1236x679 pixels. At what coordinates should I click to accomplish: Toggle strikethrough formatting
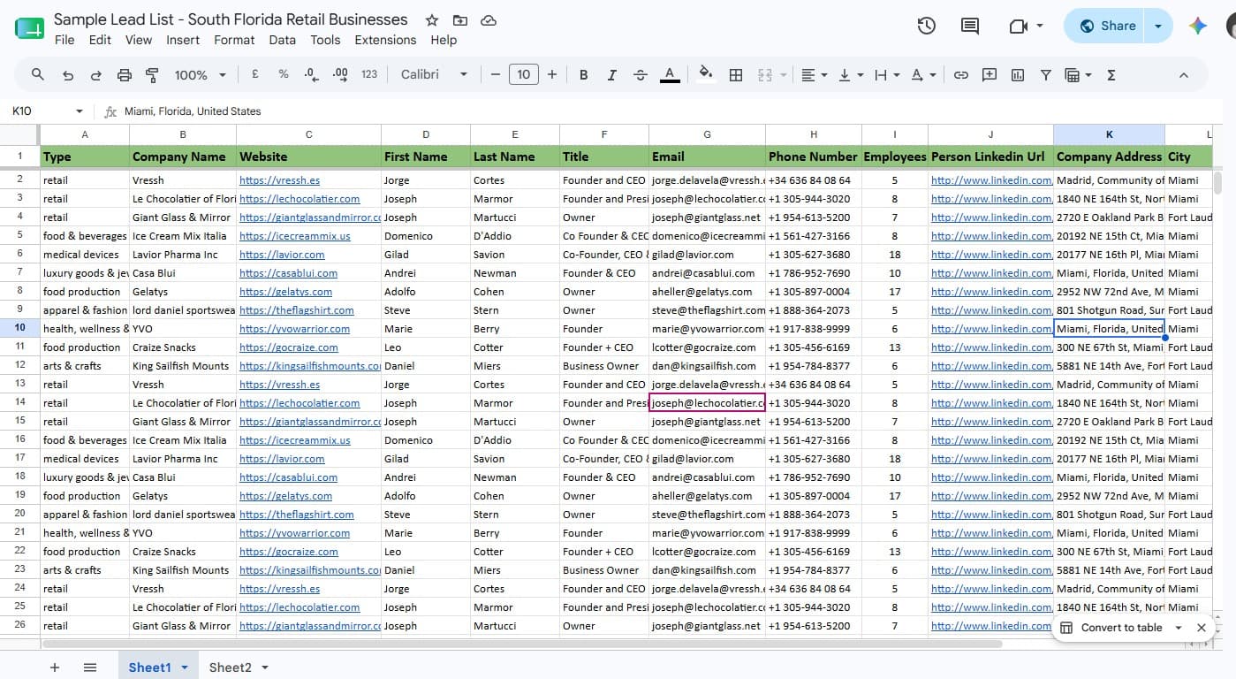coord(641,75)
